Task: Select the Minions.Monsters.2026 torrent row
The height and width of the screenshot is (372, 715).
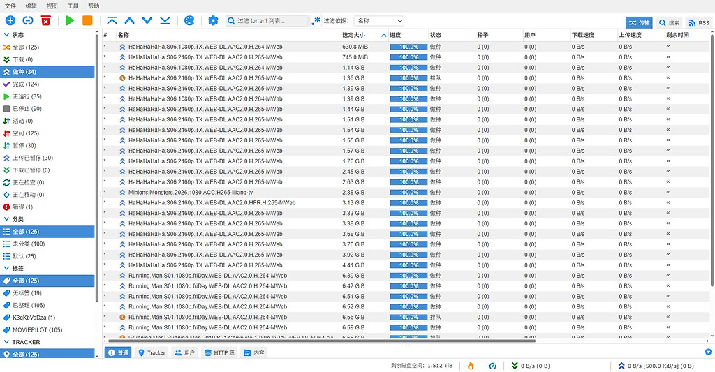Action: [x=406, y=193]
